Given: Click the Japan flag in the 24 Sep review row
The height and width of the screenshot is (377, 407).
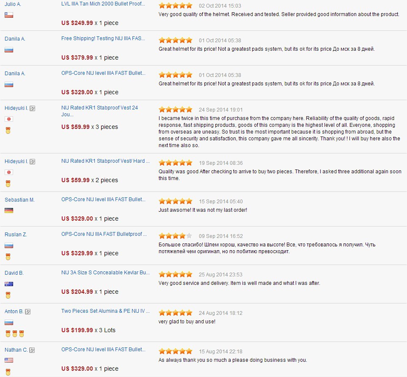Looking at the screenshot, I should pyautogui.click(x=9, y=119).
